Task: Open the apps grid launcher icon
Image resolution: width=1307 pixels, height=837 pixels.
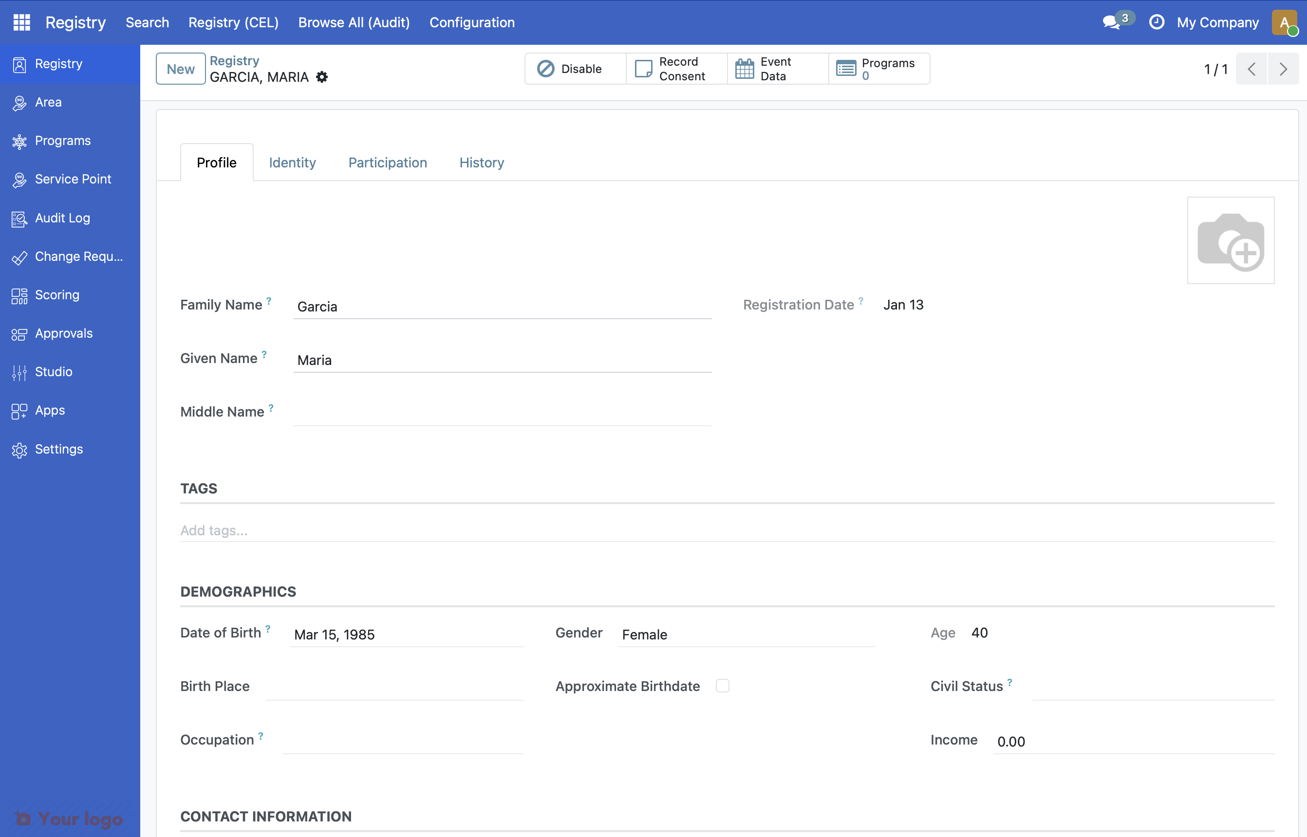Action: pyautogui.click(x=21, y=22)
